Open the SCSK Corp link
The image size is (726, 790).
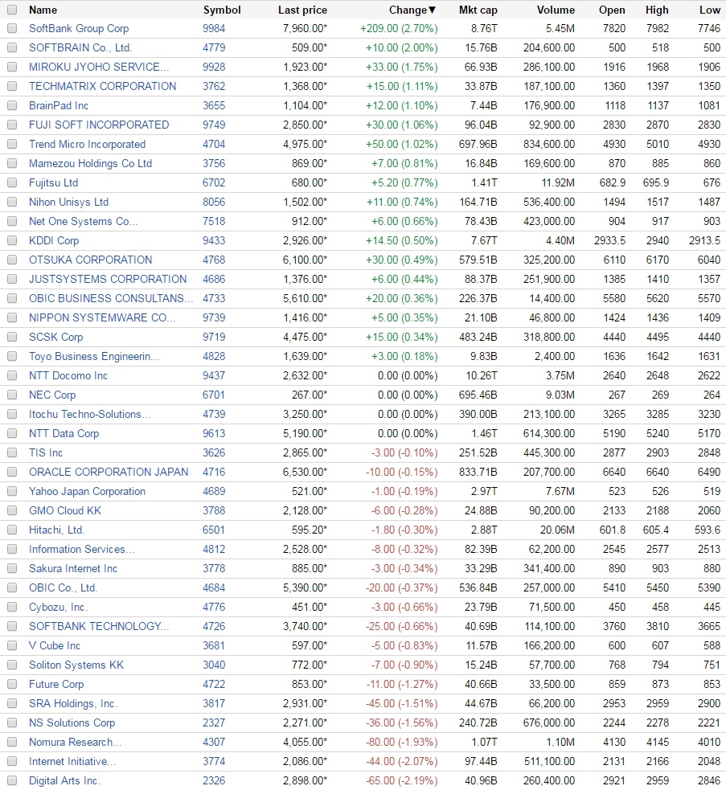pos(56,337)
